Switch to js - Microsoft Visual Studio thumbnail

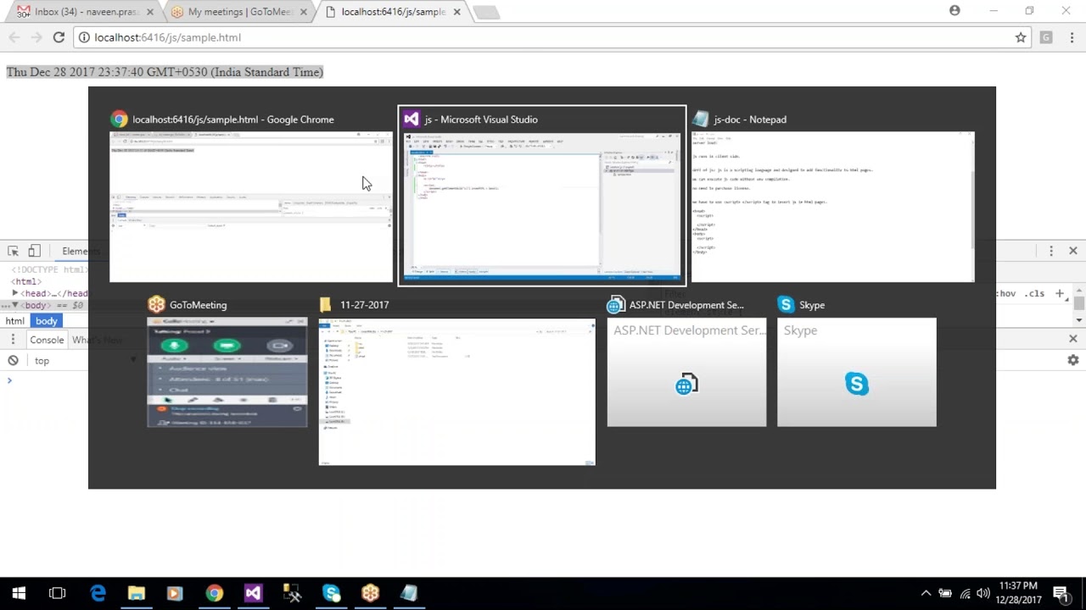542,205
